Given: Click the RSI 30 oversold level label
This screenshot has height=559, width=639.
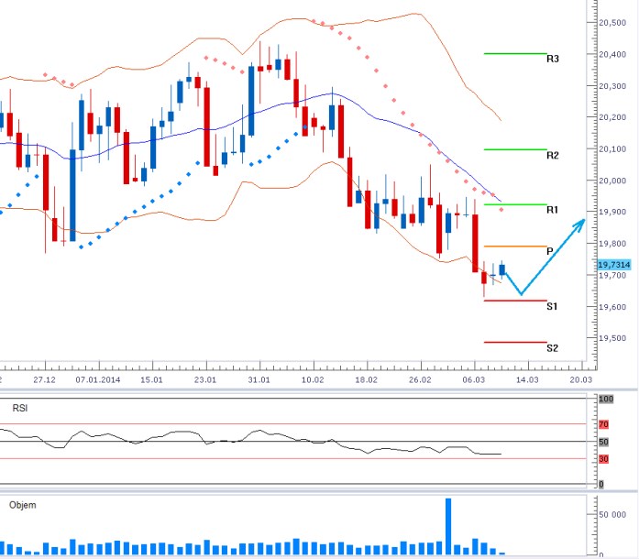Looking at the screenshot, I should click(x=603, y=460).
